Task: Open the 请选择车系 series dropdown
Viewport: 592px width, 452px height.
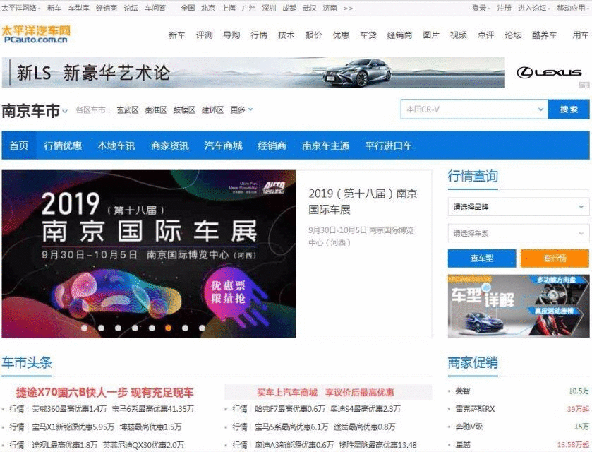Action: pos(518,233)
